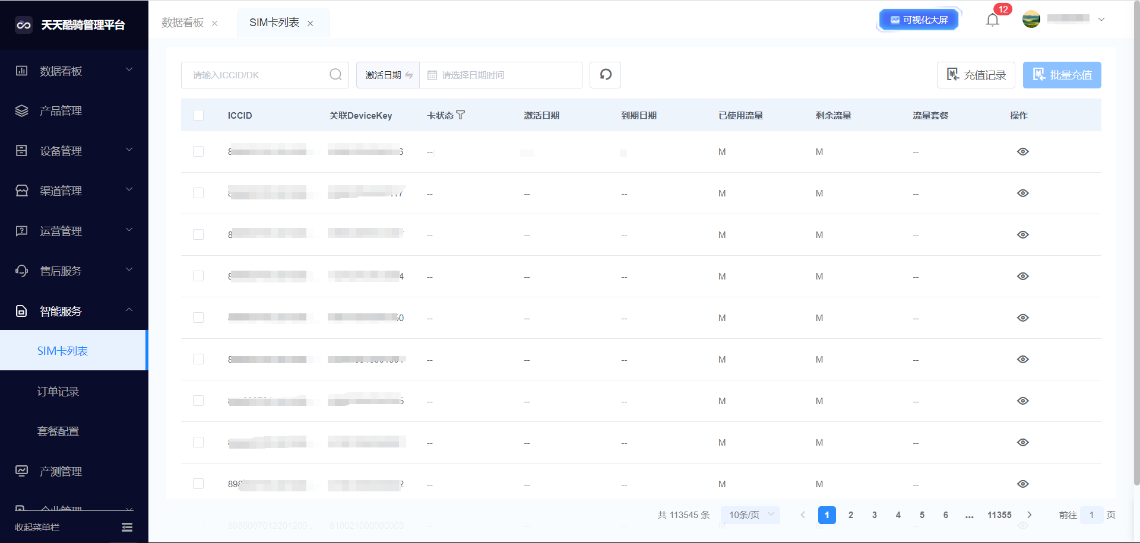This screenshot has height=543, width=1140.
Task: View details via first row eye icon
Action: pyautogui.click(x=1022, y=152)
